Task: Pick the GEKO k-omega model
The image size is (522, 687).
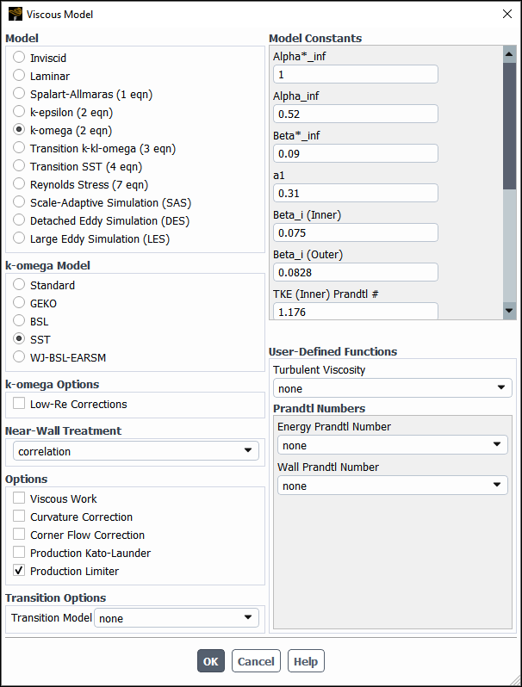Action: (x=20, y=303)
